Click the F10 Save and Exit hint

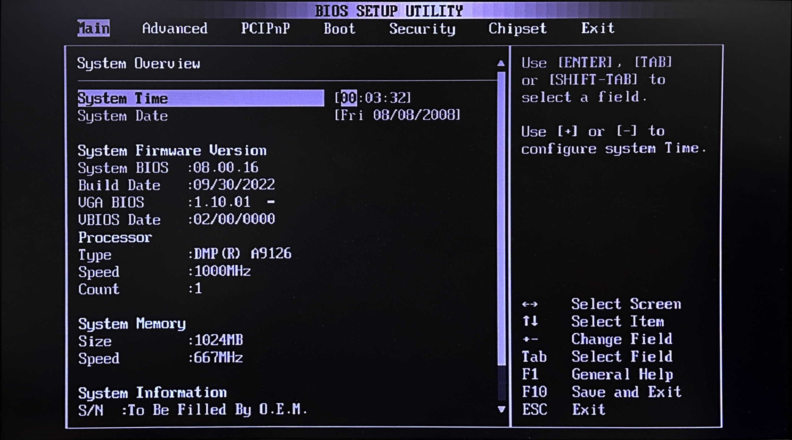tap(601, 392)
